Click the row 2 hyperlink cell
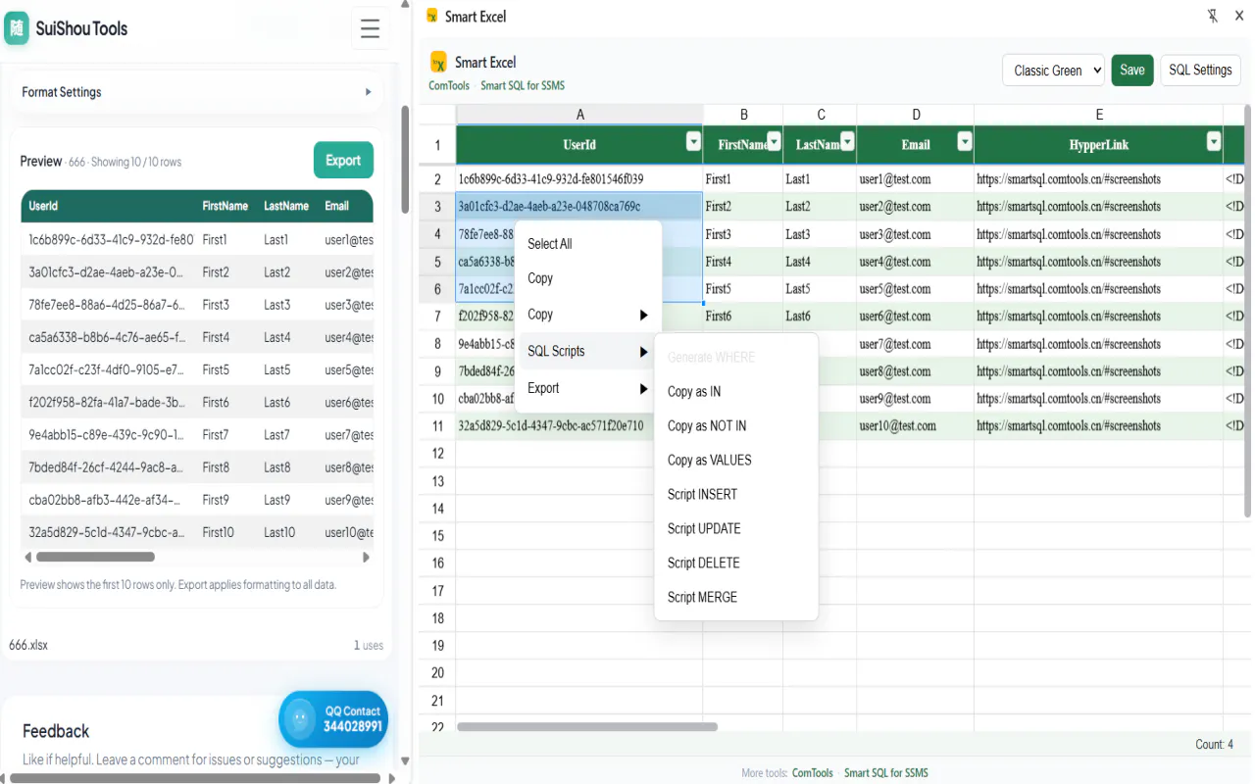The width and height of the screenshot is (1255, 784). (1099, 179)
